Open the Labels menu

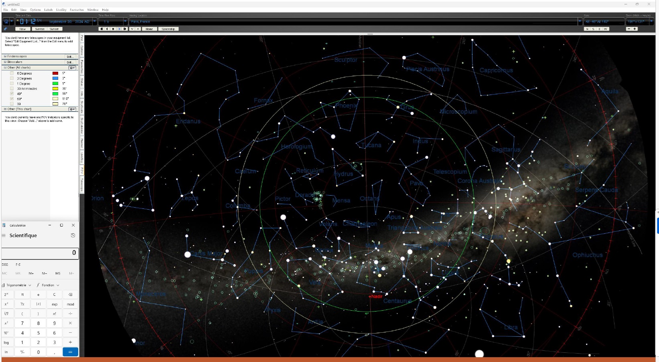(x=49, y=10)
